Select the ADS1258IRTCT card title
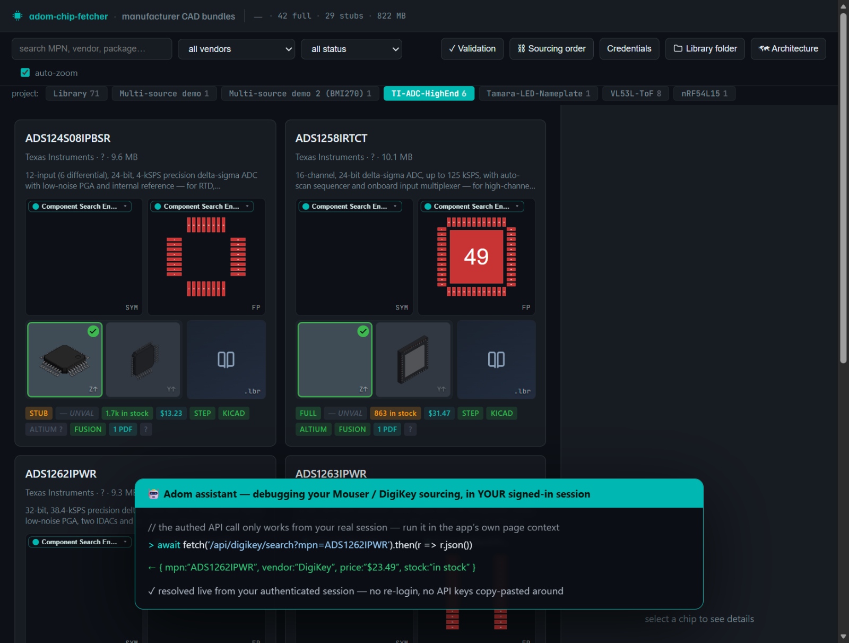The width and height of the screenshot is (849, 643). pyautogui.click(x=332, y=139)
